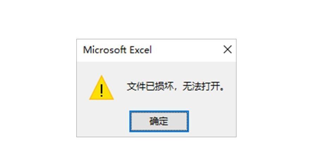
Task: Hit the focused 确定 button with dotted border
Action: pyautogui.click(x=159, y=121)
